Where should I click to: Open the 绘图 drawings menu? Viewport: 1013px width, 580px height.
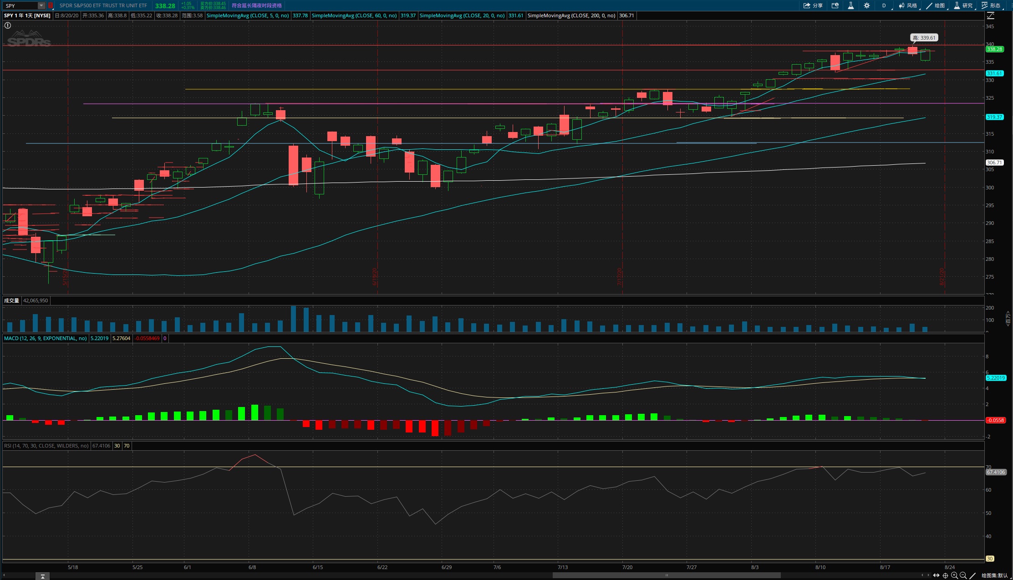(x=936, y=5)
